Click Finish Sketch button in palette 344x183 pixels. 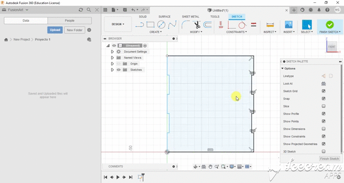pos(329,159)
